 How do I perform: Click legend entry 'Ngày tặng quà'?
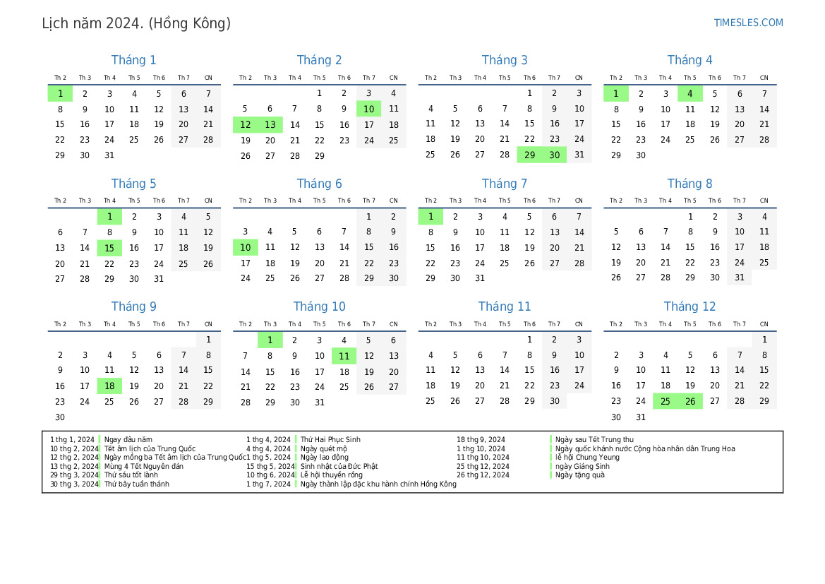(x=580, y=475)
